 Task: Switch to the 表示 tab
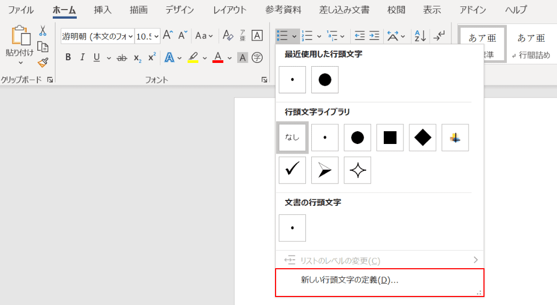pyautogui.click(x=432, y=10)
